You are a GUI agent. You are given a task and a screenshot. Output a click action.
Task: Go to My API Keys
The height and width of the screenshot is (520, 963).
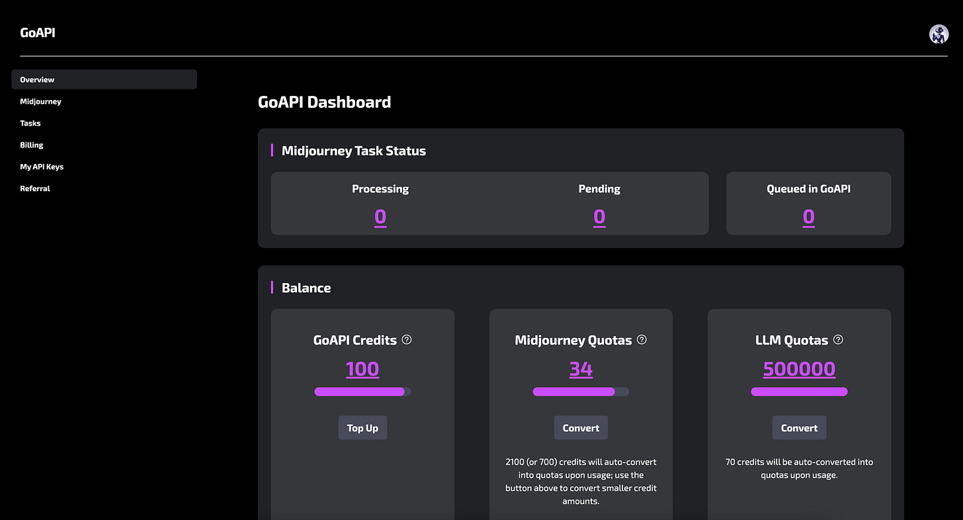click(x=42, y=167)
